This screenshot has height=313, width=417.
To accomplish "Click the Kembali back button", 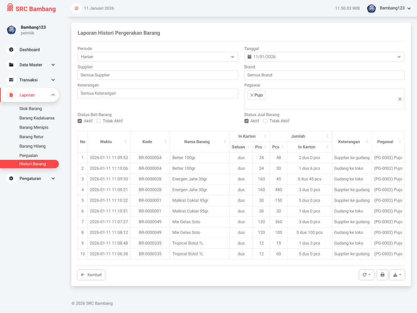I will pos(91,275).
